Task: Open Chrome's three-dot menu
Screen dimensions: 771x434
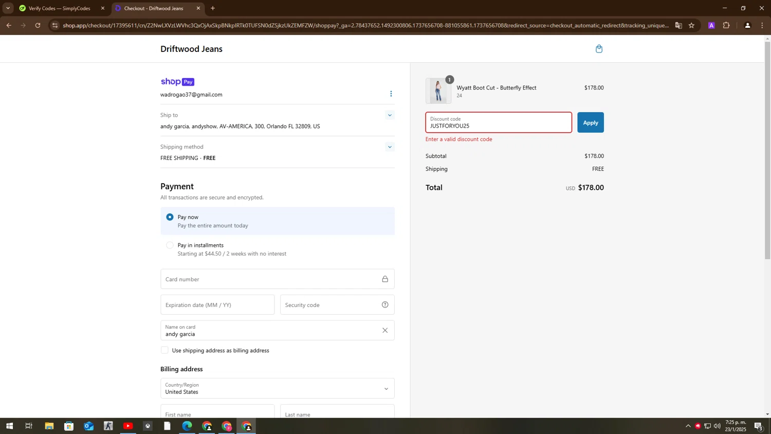Action: [x=762, y=25]
